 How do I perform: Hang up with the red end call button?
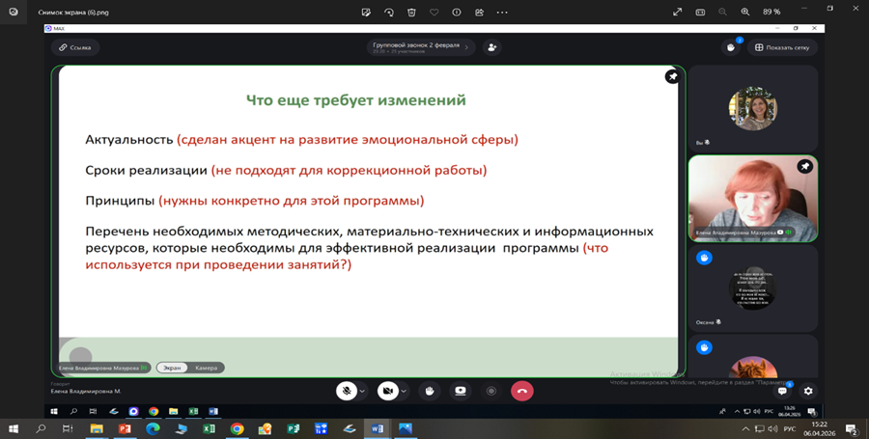coord(522,391)
